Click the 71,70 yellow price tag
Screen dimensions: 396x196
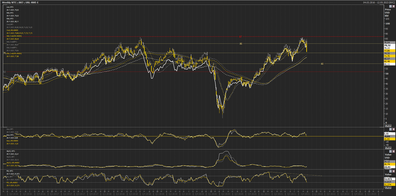coord(389,56)
